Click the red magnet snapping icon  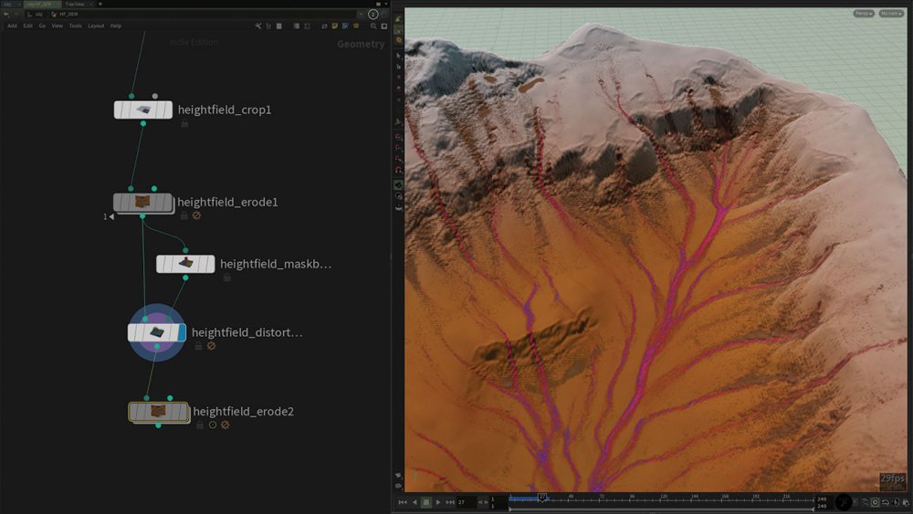click(399, 170)
